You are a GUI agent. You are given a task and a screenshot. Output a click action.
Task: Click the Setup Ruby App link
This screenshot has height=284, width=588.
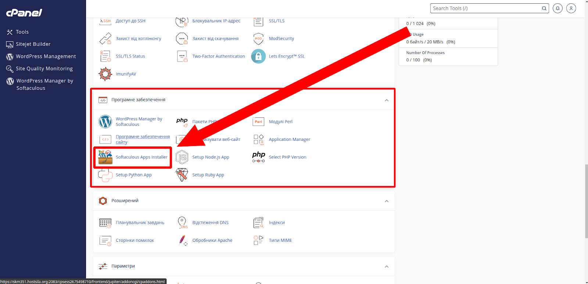click(208, 175)
